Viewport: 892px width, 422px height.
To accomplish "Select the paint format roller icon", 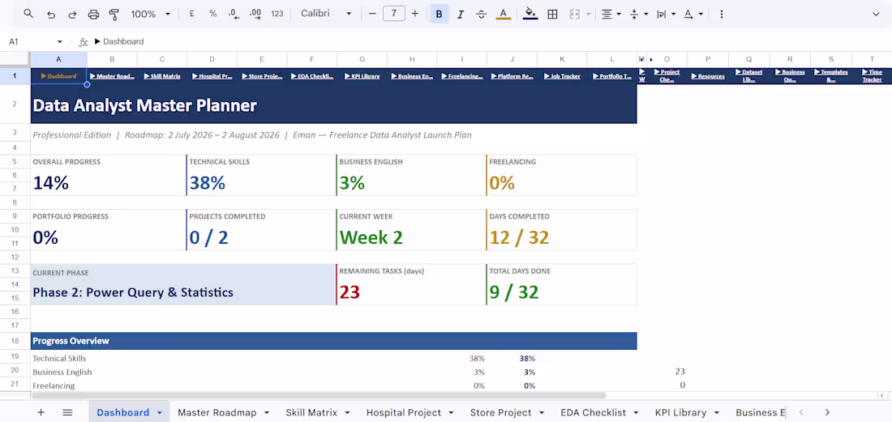I will pos(114,15).
